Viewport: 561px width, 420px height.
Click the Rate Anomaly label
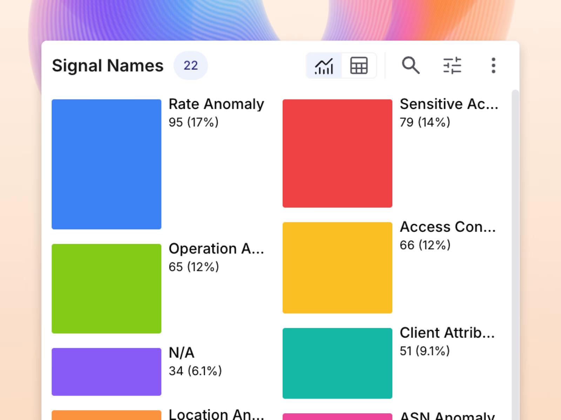point(216,104)
